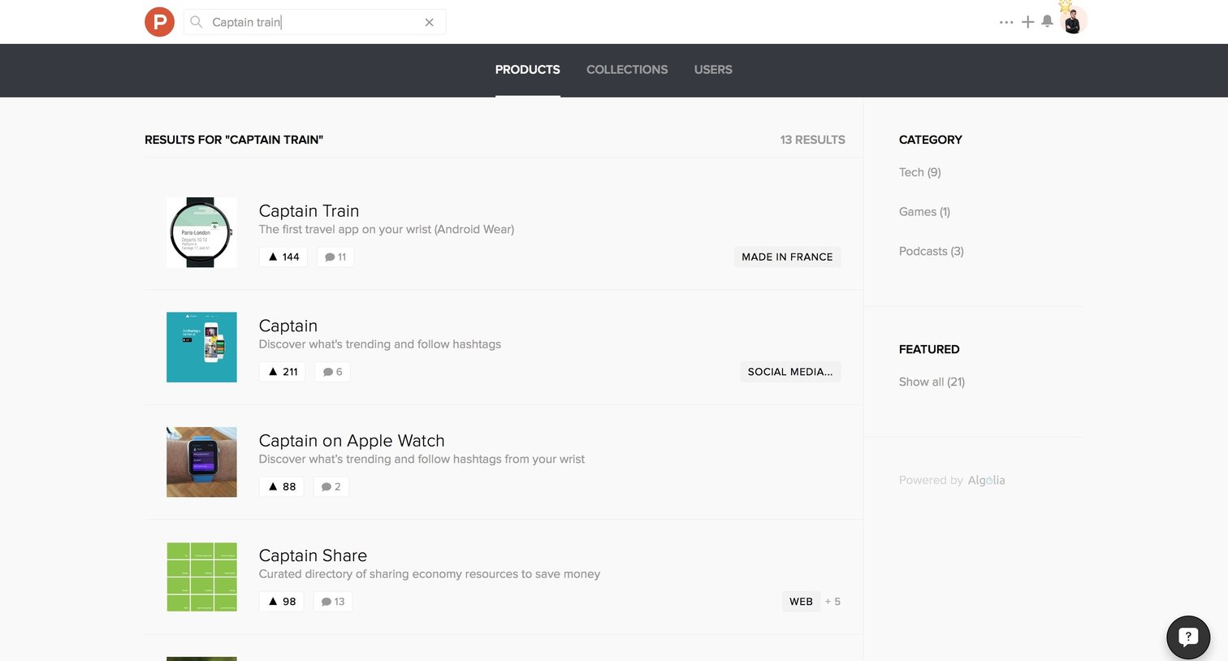Click 'The first travel app on your wrist' description
The image size is (1228, 661).
387,230
